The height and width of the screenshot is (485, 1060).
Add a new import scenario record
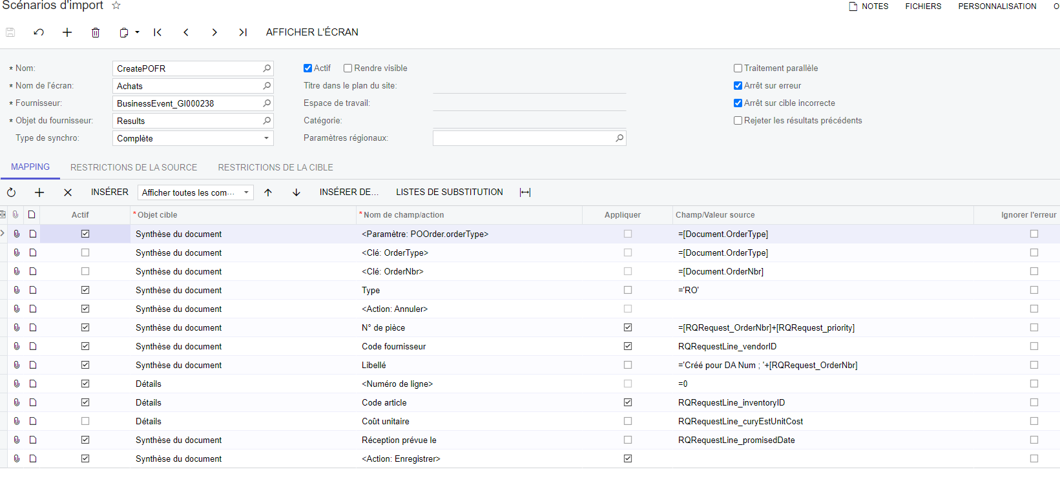(x=67, y=32)
